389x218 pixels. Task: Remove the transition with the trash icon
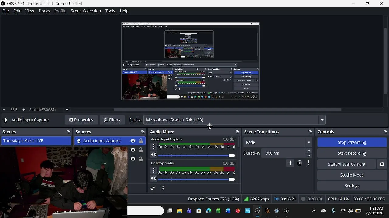(x=300, y=163)
